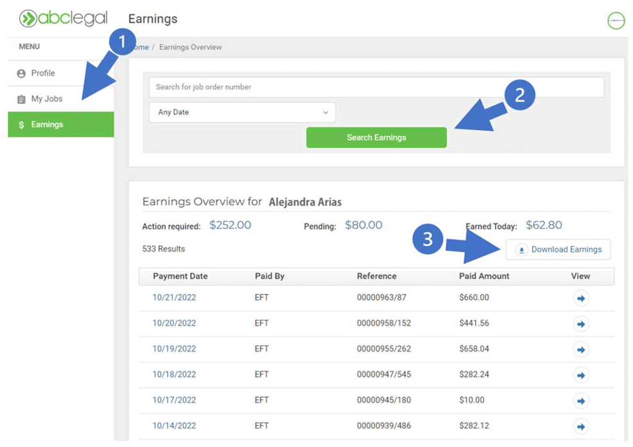View details arrow for 10/20/2022 payment

pyautogui.click(x=581, y=324)
